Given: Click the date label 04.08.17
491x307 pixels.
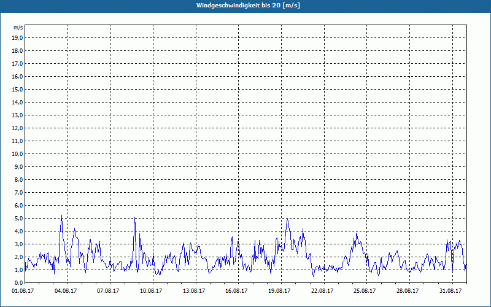Looking at the screenshot, I should [66, 291].
